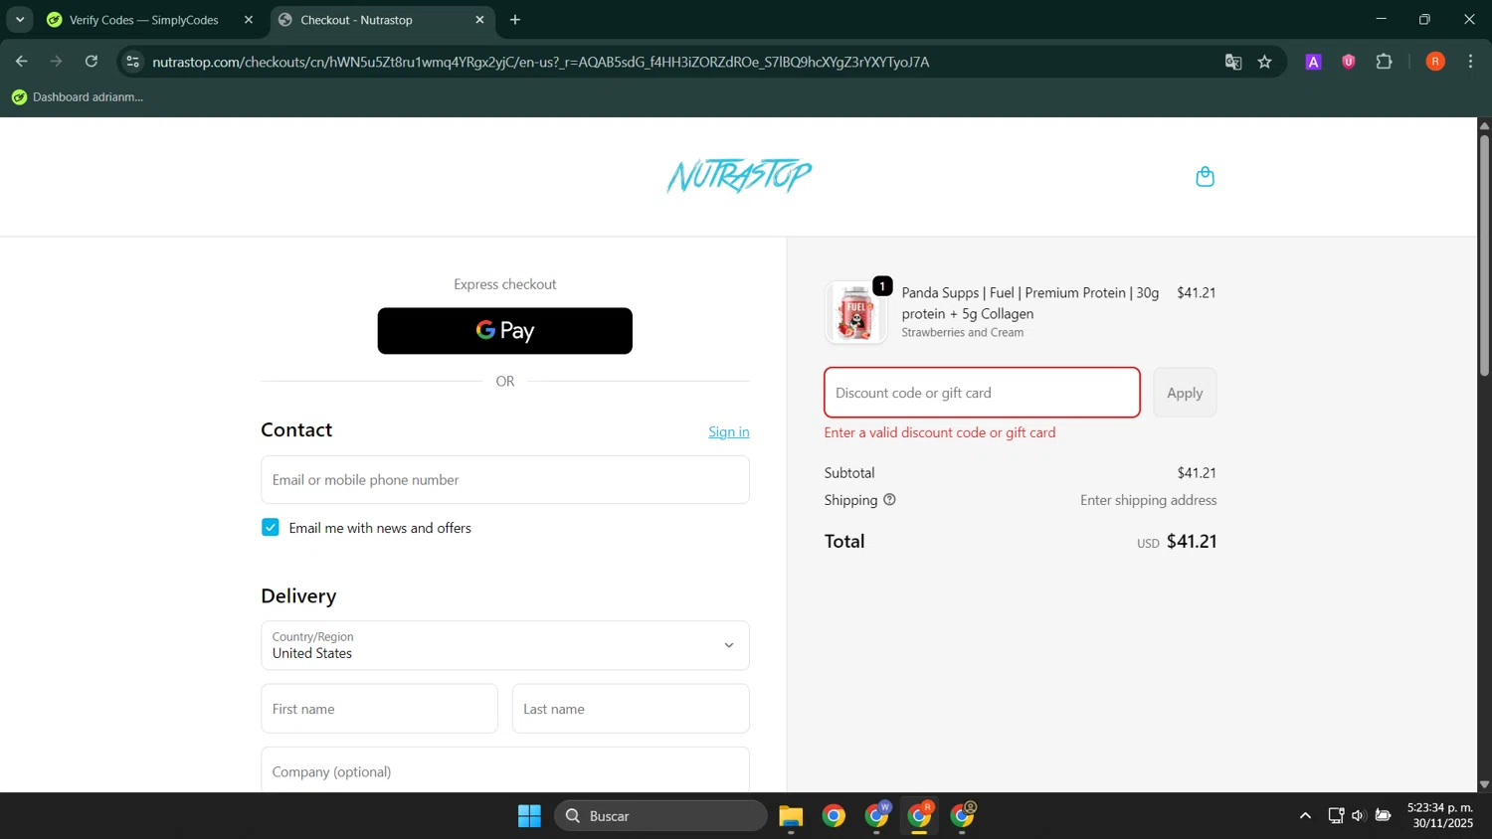This screenshot has width=1492, height=839.
Task: Click the Panda Supps Fuel product name
Action: click(x=1030, y=303)
